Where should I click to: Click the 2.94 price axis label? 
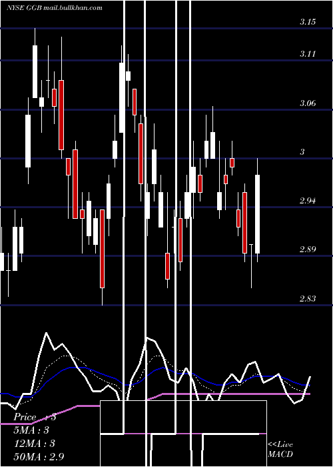coord(308,200)
